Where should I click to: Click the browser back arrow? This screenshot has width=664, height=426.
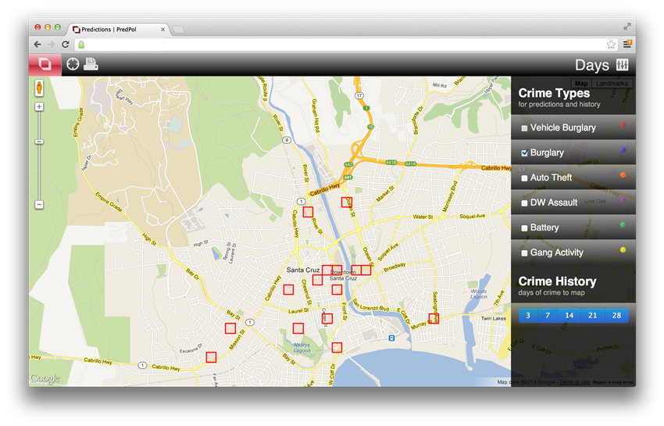[37, 45]
